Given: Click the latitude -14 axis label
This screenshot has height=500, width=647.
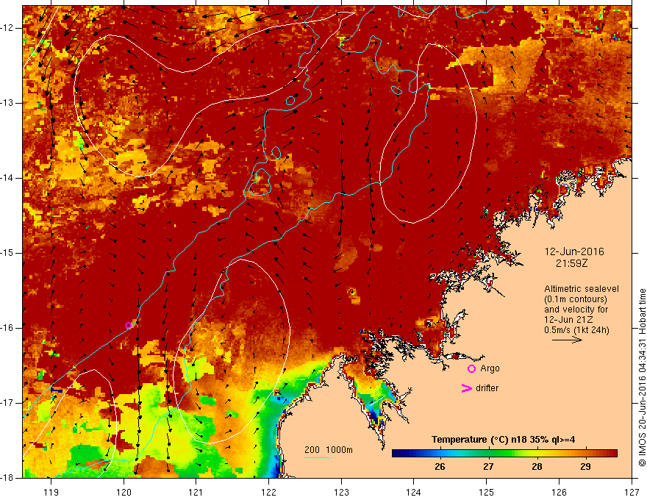Looking at the screenshot, I should point(7,178).
